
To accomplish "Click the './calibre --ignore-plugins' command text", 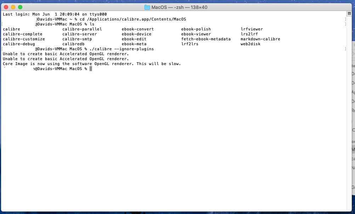I will pos(122,49).
